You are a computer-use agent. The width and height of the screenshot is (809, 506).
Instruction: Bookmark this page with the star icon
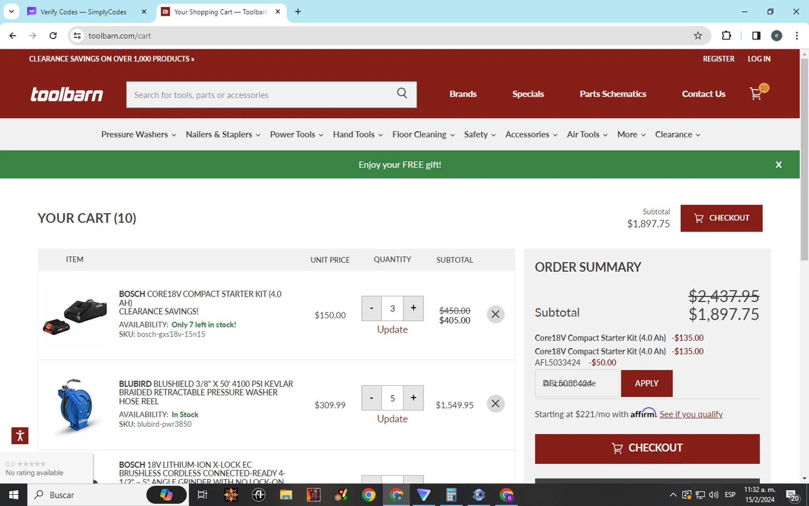pyautogui.click(x=698, y=36)
